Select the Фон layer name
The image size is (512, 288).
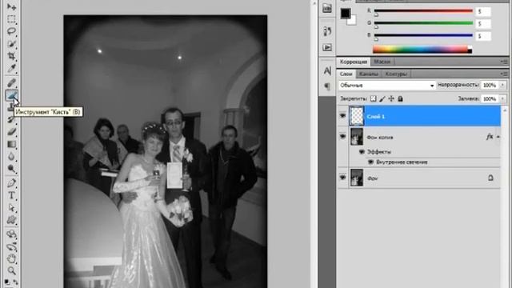[x=373, y=178]
